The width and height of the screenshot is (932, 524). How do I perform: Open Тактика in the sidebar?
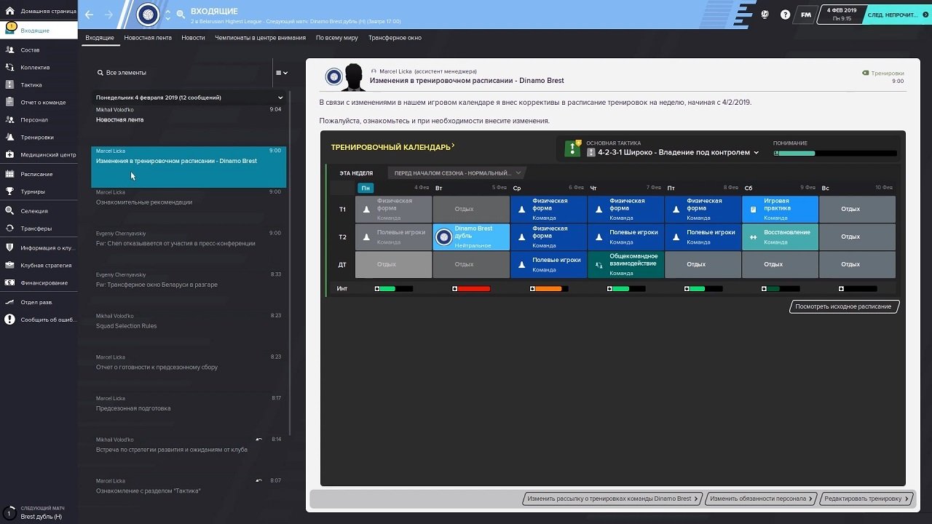(31, 85)
